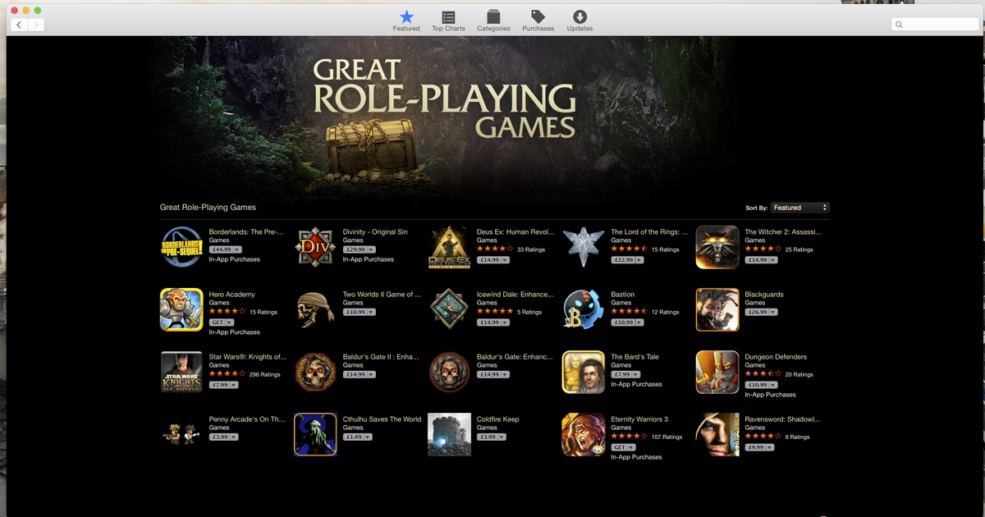Click the Categories toolbar icon

(493, 21)
